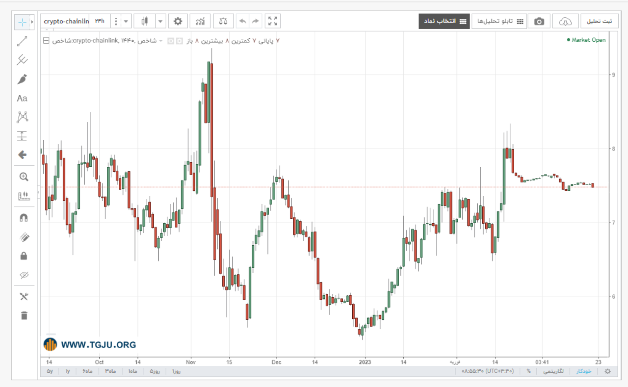This screenshot has height=387, width=628.
Task: Collapse the chart legend box
Action: coord(46,40)
